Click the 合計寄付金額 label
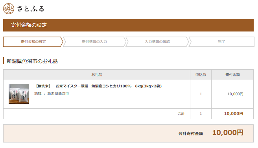This screenshot has height=148, width=258. (190, 133)
